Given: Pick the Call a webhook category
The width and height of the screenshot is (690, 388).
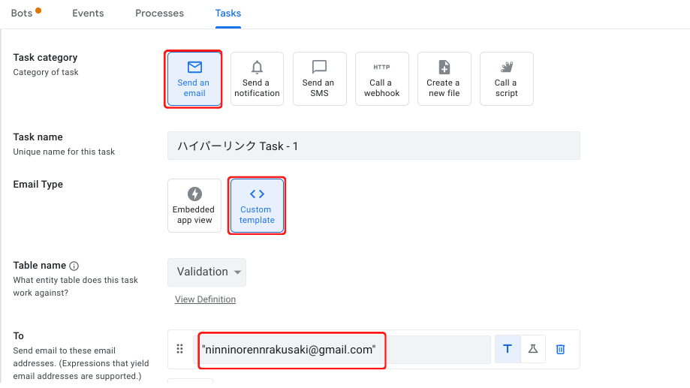Looking at the screenshot, I should pos(381,79).
